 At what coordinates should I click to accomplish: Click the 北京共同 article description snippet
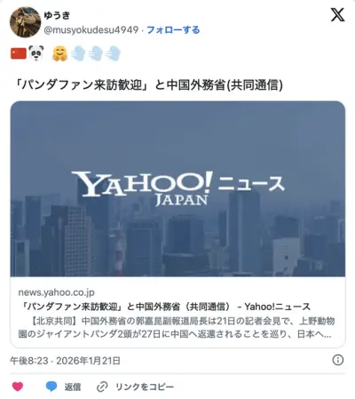point(177,327)
